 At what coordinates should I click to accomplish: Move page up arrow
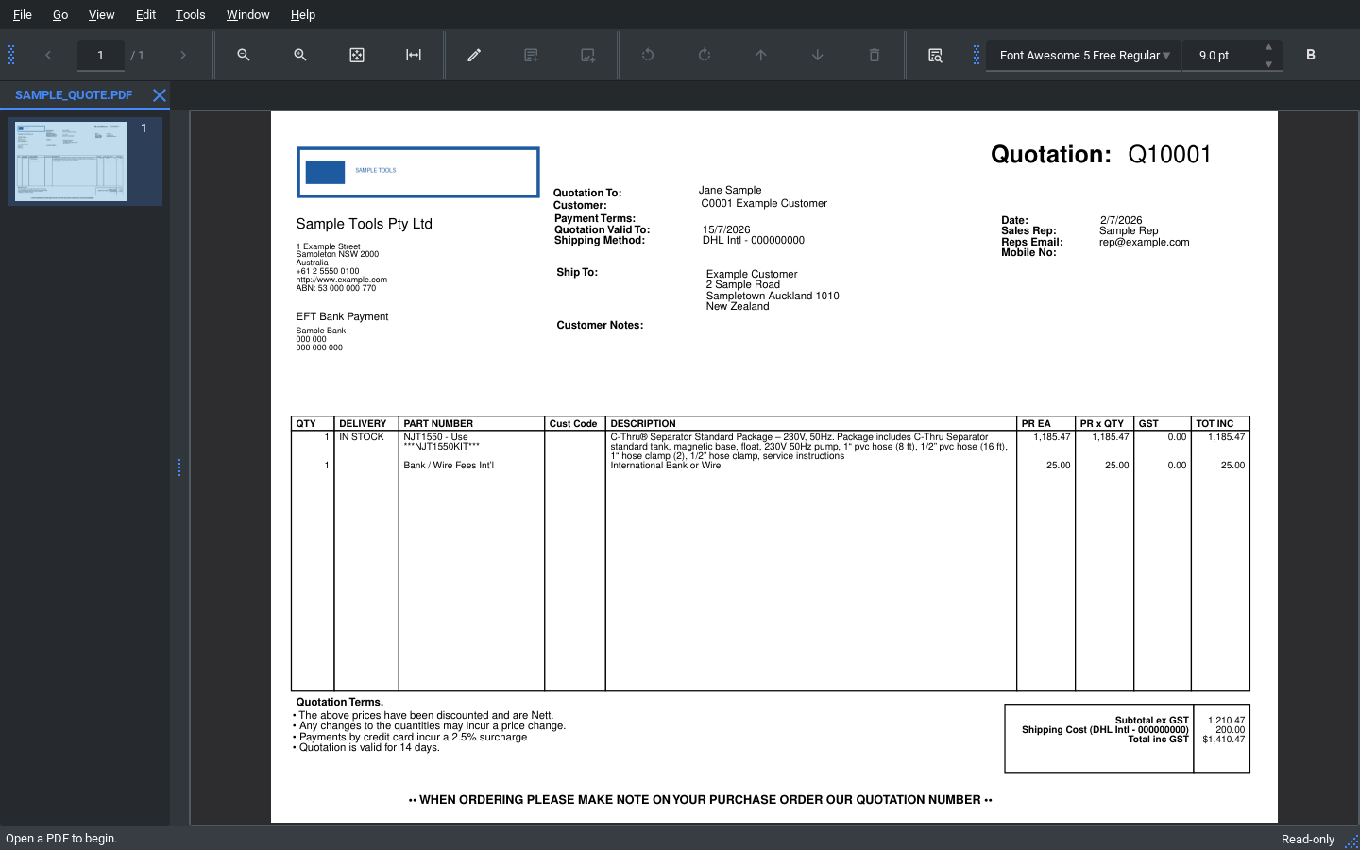761,55
